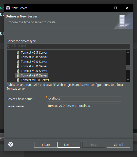
Task: Click the Server's host name field
Action: click(x=84, y=99)
